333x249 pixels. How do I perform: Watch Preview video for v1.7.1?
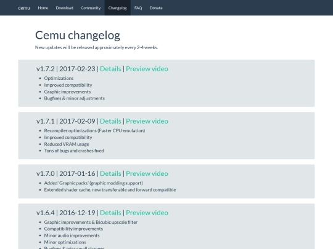(147, 121)
